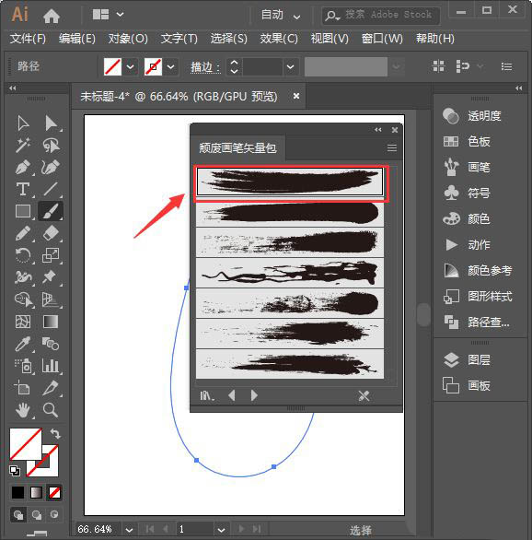Viewport: 532px width, 540px height.
Task: Collapse the left tools panel
Action: [x=13, y=88]
